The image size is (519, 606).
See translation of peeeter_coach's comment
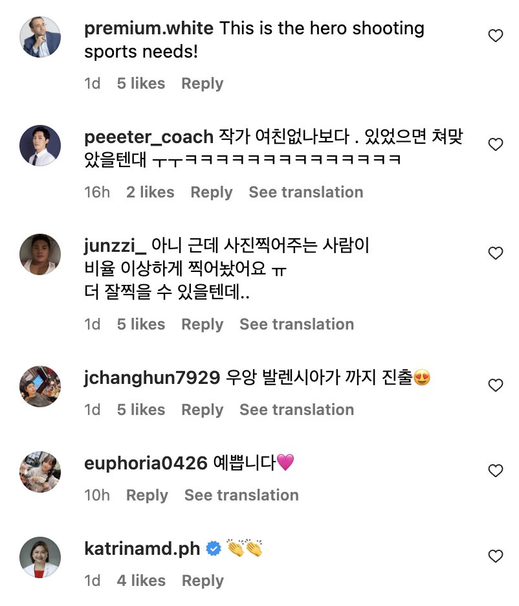pyautogui.click(x=305, y=192)
